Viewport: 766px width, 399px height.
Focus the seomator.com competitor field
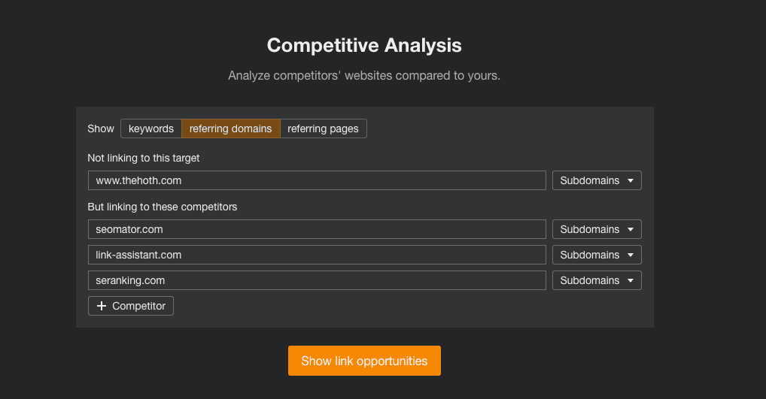click(317, 229)
